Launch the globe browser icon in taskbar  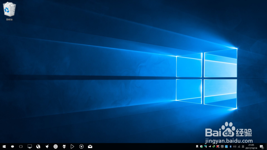[x=38, y=147]
